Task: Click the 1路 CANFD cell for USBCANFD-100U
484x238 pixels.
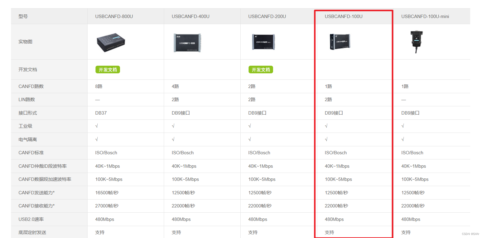Action: click(x=328, y=86)
